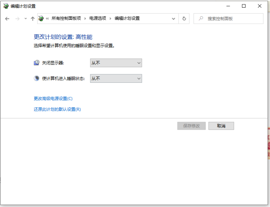Click the moon icon beside 使计算机进入睡眠状态
Viewport: 270px width, 207px height.
click(x=37, y=78)
